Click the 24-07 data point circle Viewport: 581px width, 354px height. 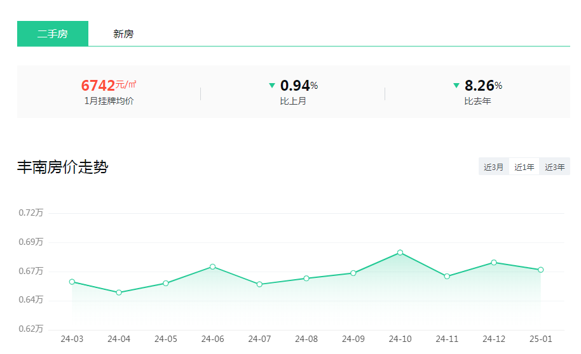click(x=259, y=284)
